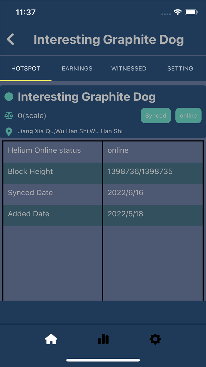Image resolution: width=206 pixels, height=367 pixels.
Task: Tap the scale balance icon
Action: point(9,116)
